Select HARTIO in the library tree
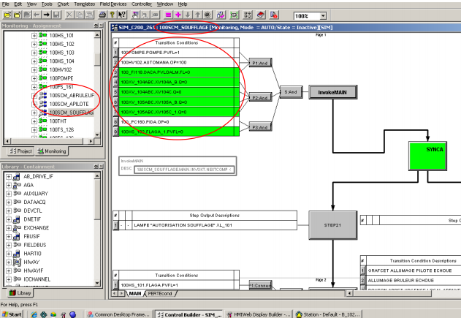 click(x=32, y=254)
